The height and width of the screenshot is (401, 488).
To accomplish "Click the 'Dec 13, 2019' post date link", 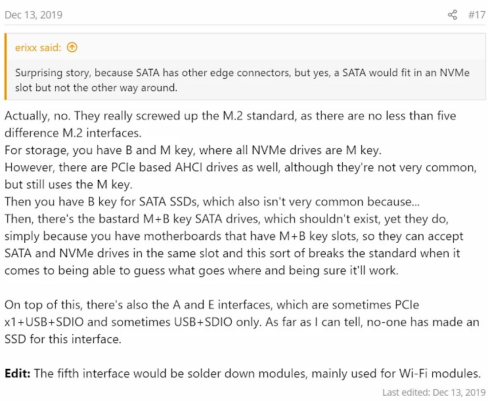I will [x=33, y=14].
